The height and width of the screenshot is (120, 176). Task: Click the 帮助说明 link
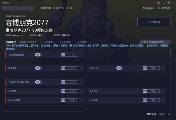pos(151,114)
